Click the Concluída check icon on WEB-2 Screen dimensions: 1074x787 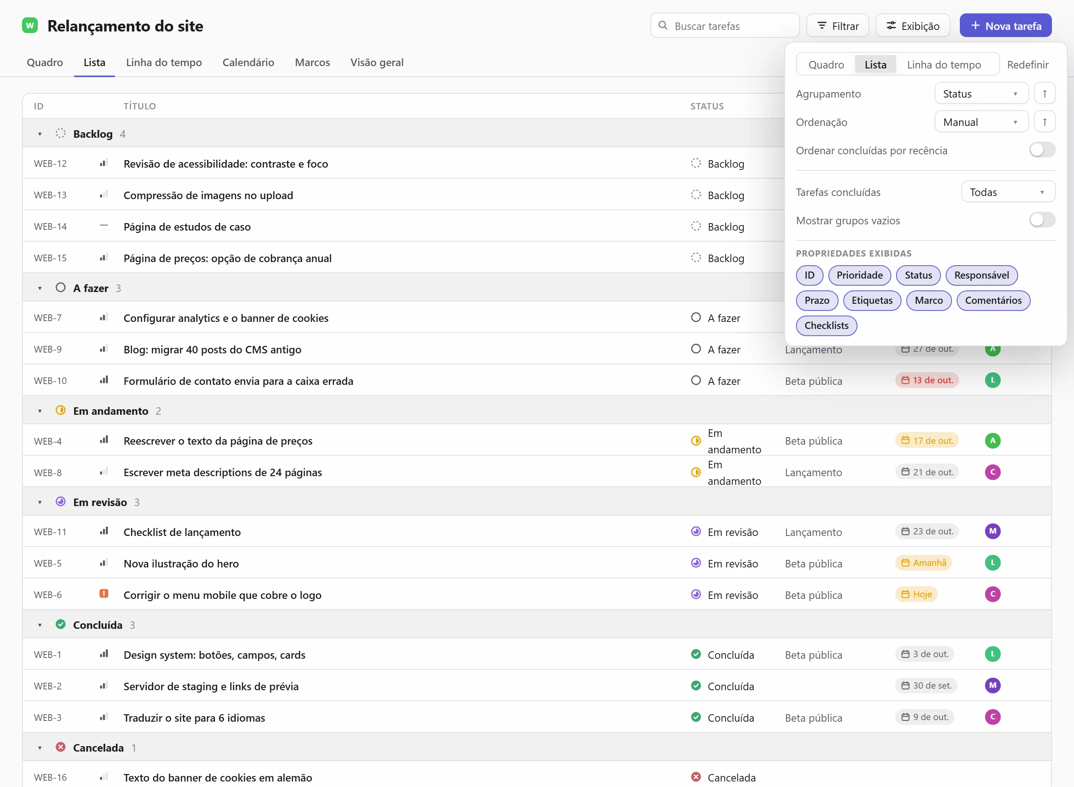pos(696,685)
